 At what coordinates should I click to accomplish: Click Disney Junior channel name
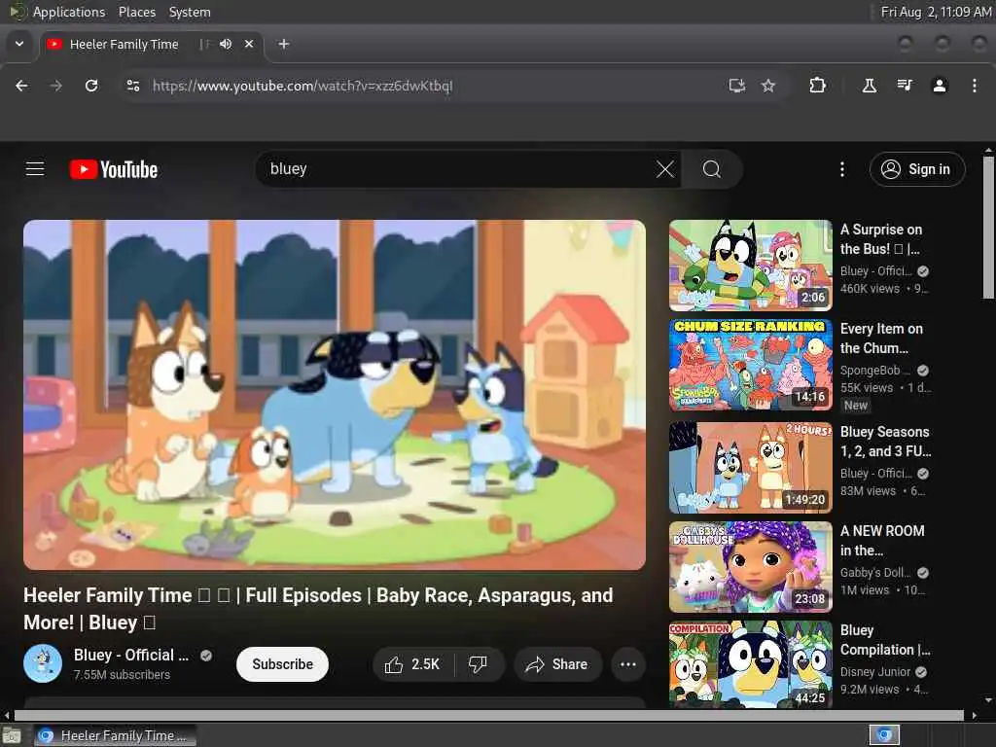click(x=875, y=671)
